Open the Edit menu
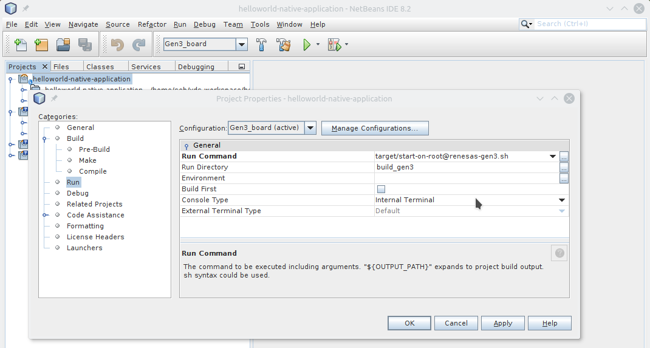This screenshot has height=348, width=650. 31,24
